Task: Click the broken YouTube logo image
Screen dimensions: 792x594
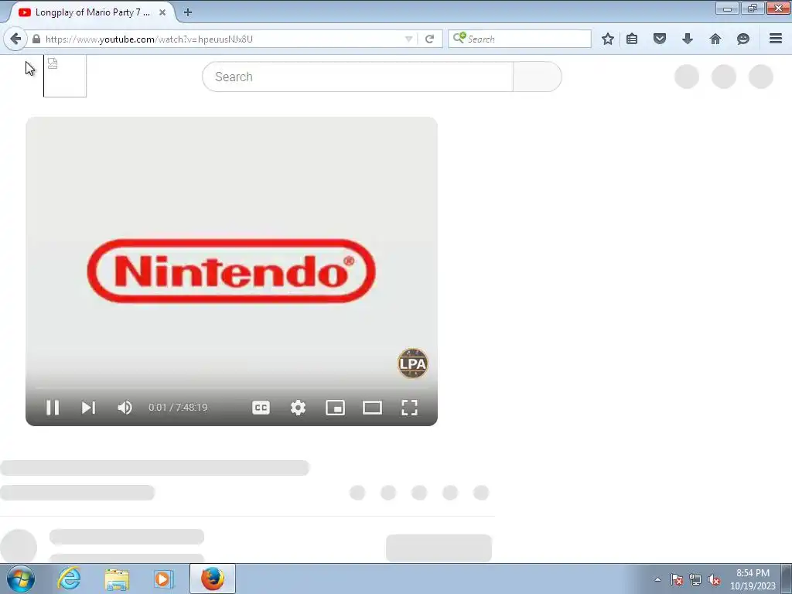Action: click(x=65, y=76)
